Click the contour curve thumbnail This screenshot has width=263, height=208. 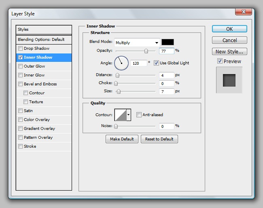(x=121, y=115)
